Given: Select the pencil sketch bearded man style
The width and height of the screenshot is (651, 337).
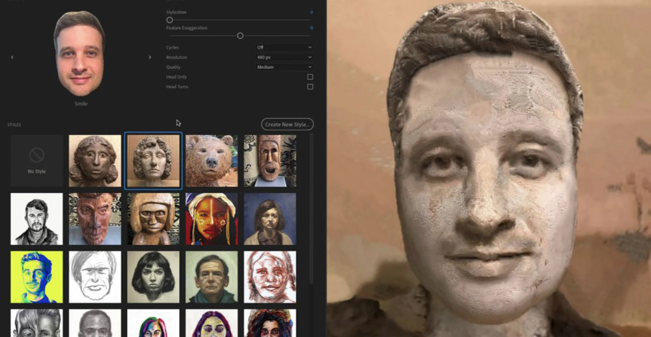Looking at the screenshot, I should tap(36, 219).
